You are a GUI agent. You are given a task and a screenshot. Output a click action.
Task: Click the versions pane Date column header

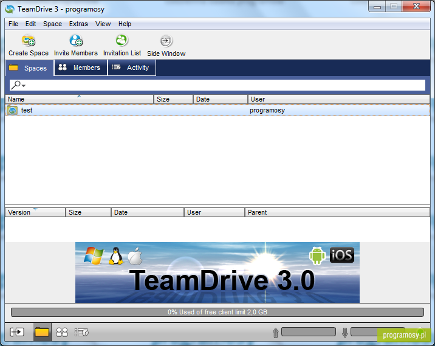click(148, 212)
